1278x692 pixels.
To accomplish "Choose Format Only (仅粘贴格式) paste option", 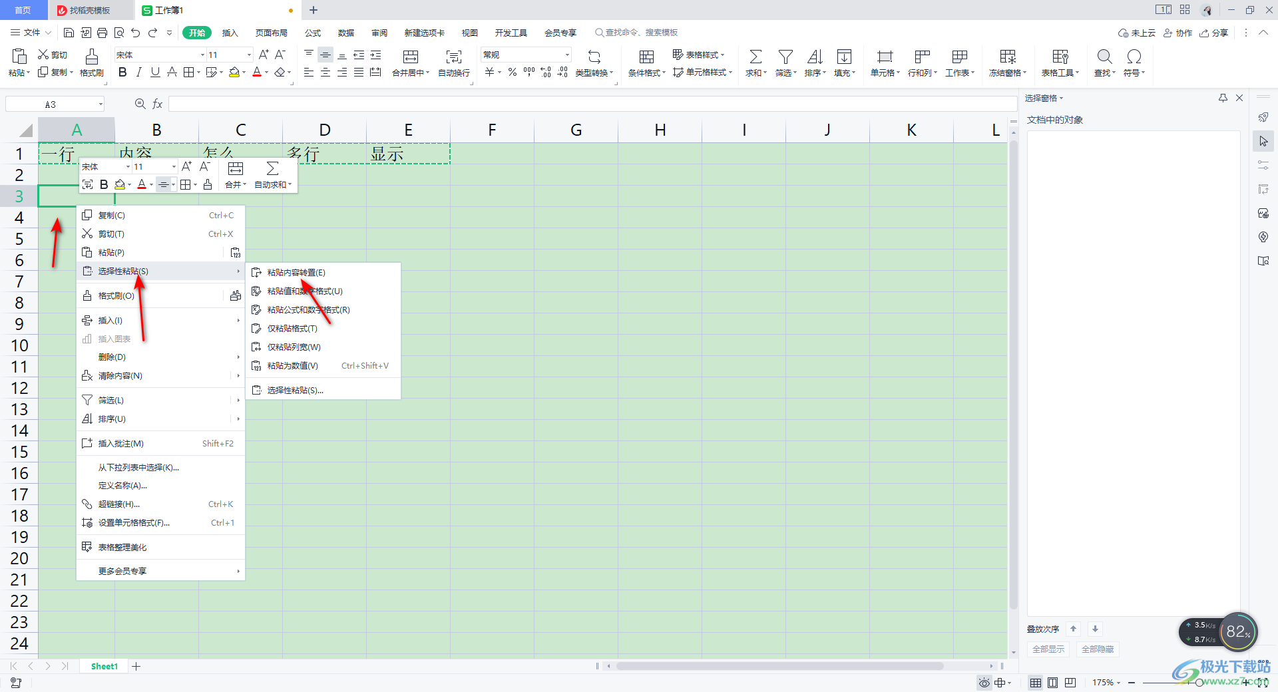I will 323,328.
